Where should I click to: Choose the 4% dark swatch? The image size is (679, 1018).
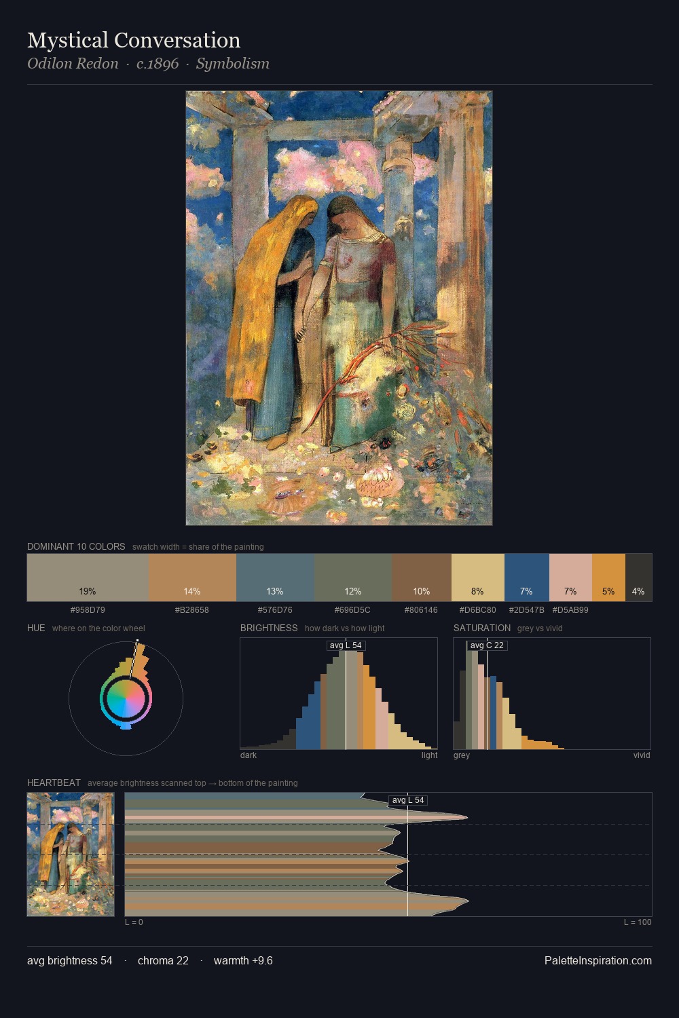tap(638, 578)
